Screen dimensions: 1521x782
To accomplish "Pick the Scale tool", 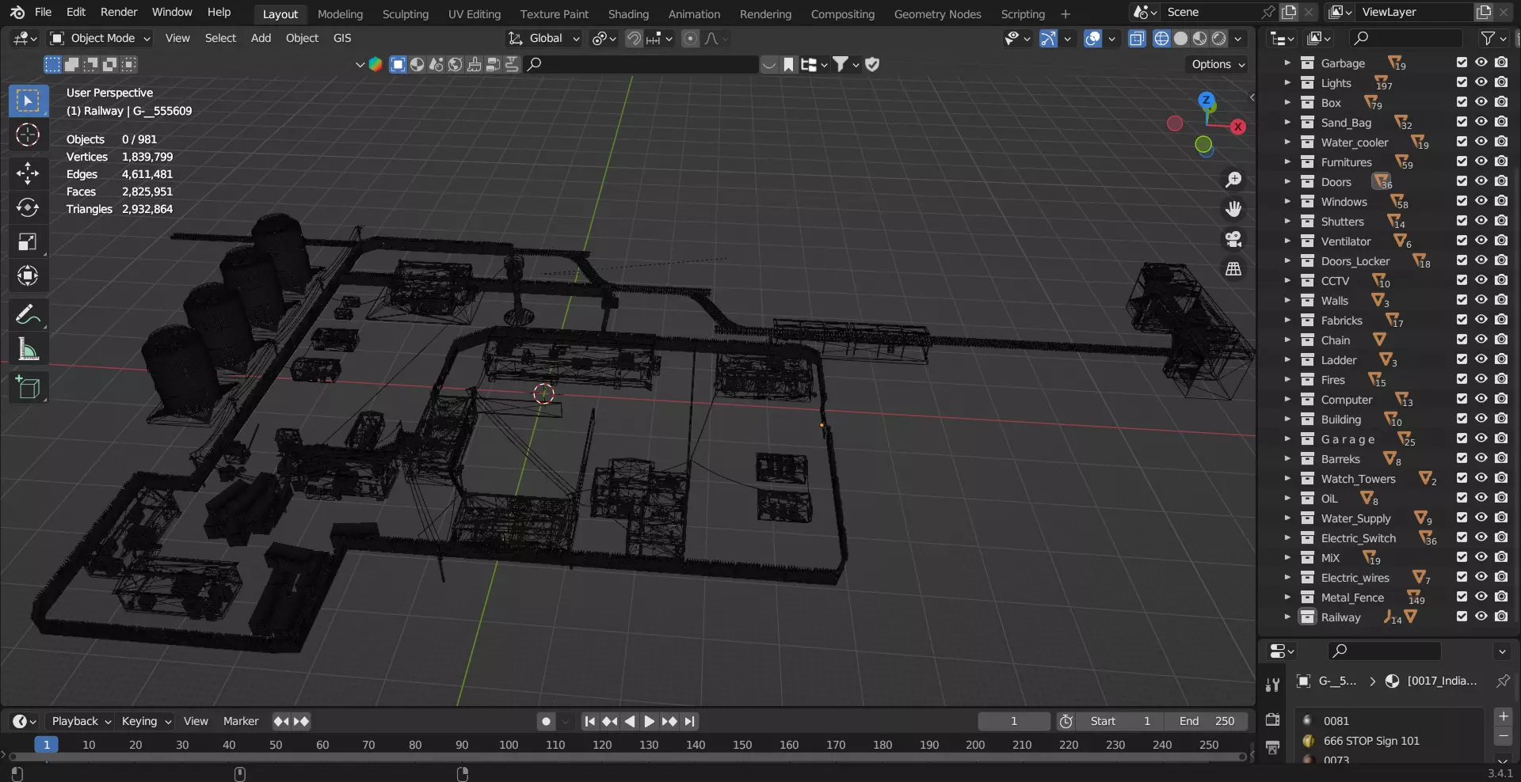I will point(28,242).
